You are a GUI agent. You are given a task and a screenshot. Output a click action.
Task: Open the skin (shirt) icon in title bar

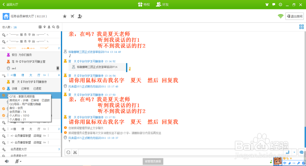click(x=267, y=5)
